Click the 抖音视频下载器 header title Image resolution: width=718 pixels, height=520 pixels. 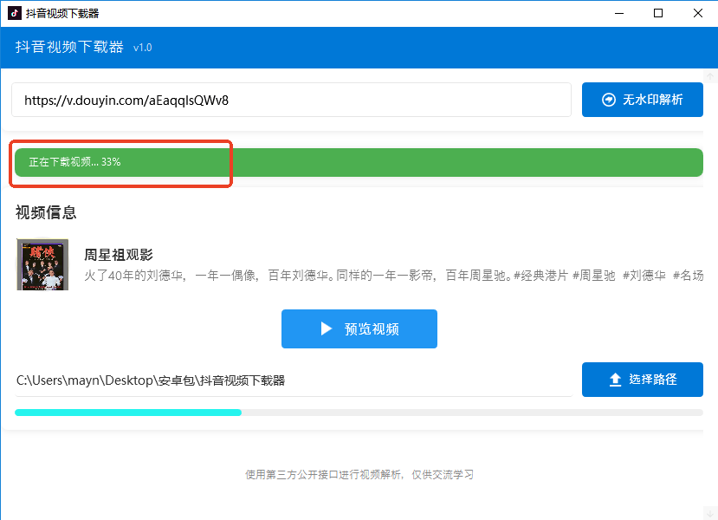tap(69, 47)
